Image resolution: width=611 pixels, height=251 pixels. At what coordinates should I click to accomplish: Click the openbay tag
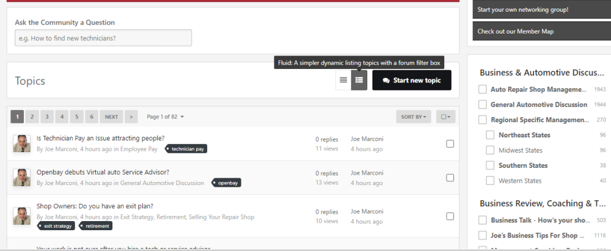click(x=227, y=183)
